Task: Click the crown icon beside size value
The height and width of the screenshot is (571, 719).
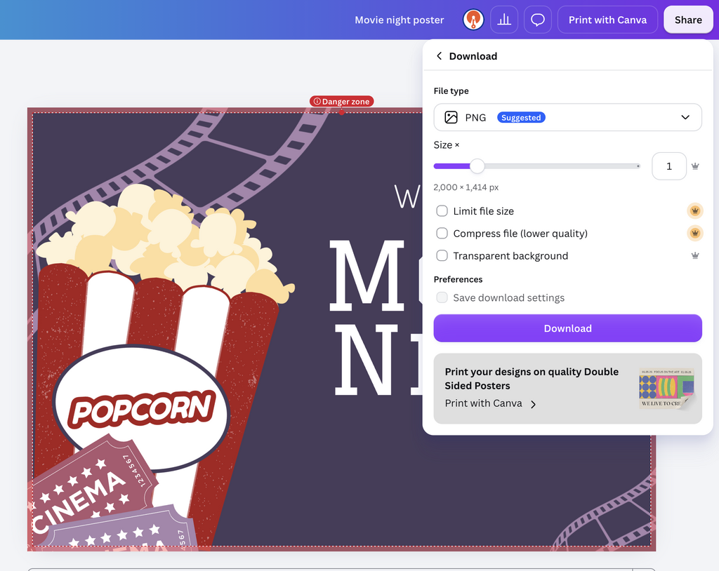Action: (695, 166)
